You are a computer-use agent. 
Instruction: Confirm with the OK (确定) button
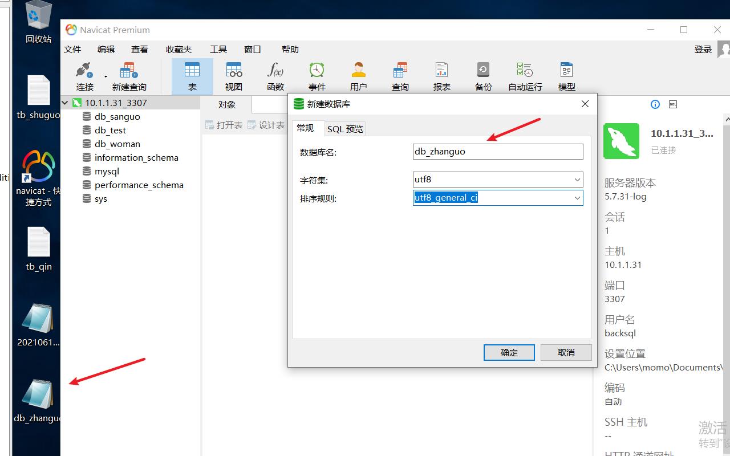point(509,352)
